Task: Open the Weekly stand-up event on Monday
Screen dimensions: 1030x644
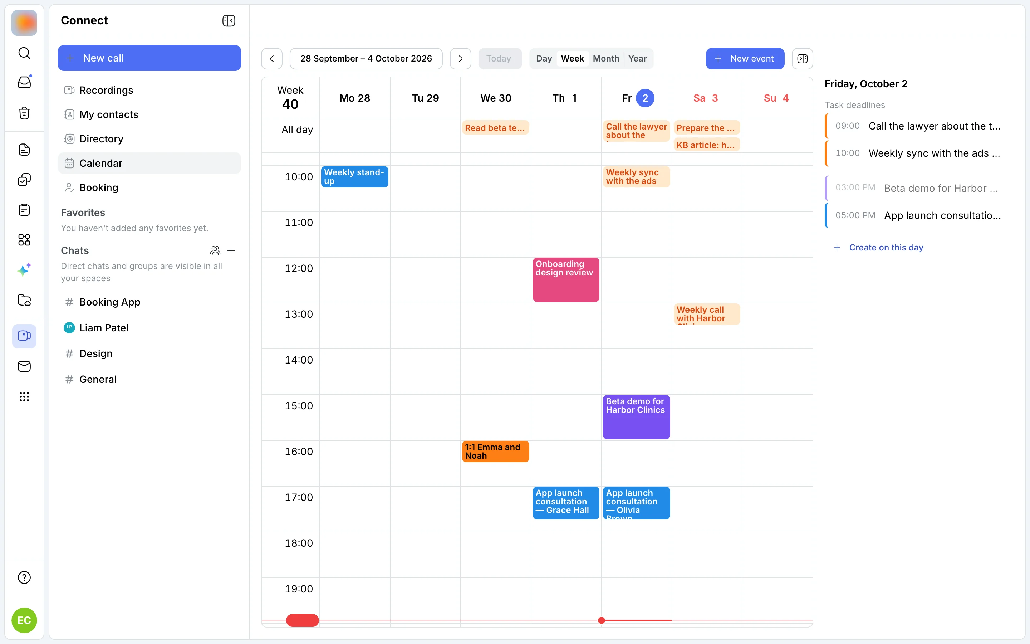Action: click(x=354, y=176)
